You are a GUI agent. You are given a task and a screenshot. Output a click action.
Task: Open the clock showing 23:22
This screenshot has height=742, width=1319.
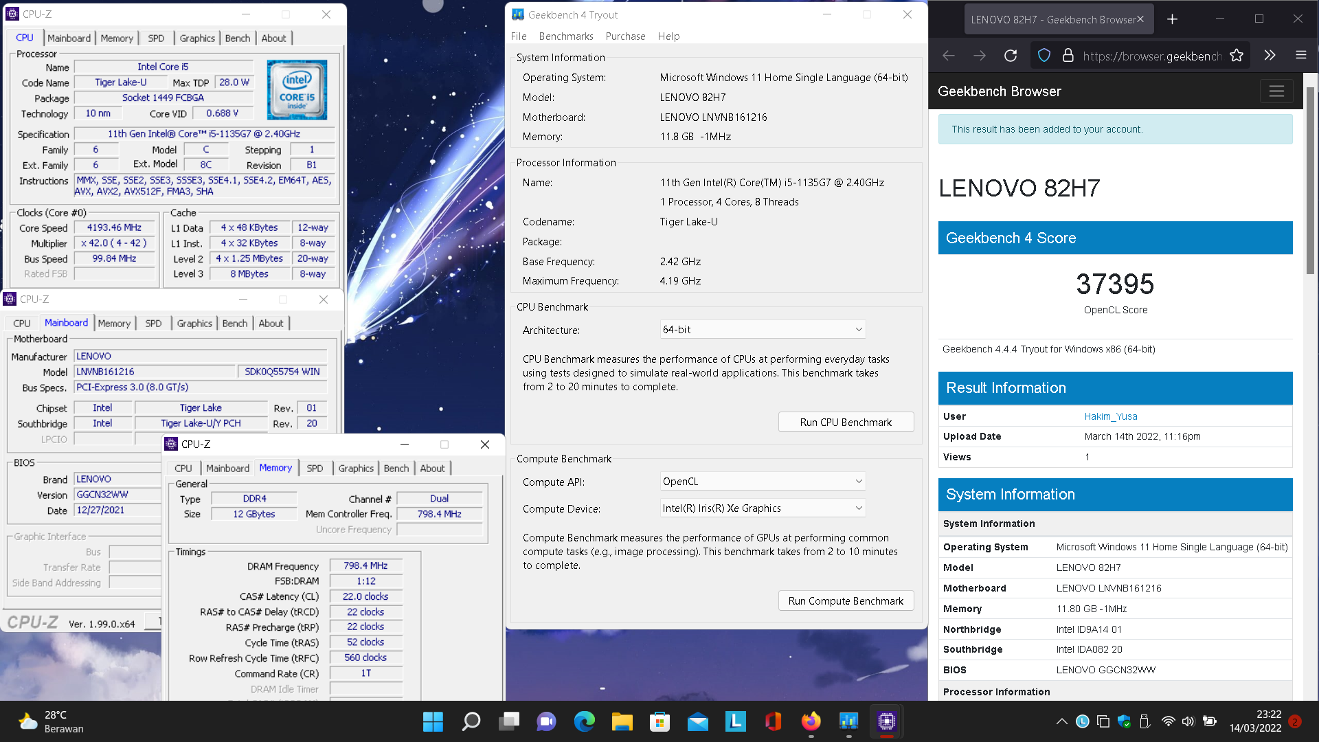click(x=1255, y=721)
